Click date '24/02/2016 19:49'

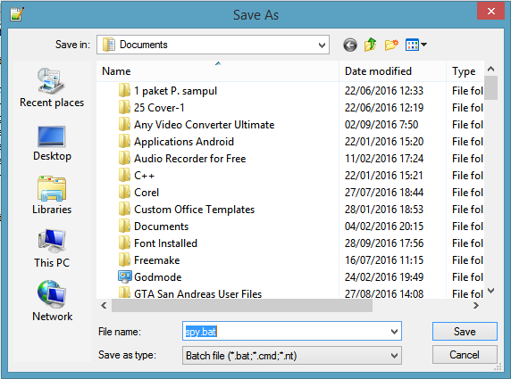point(384,276)
